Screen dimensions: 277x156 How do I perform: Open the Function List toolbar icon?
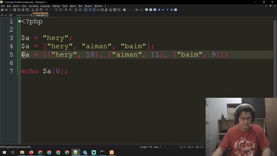110,10
